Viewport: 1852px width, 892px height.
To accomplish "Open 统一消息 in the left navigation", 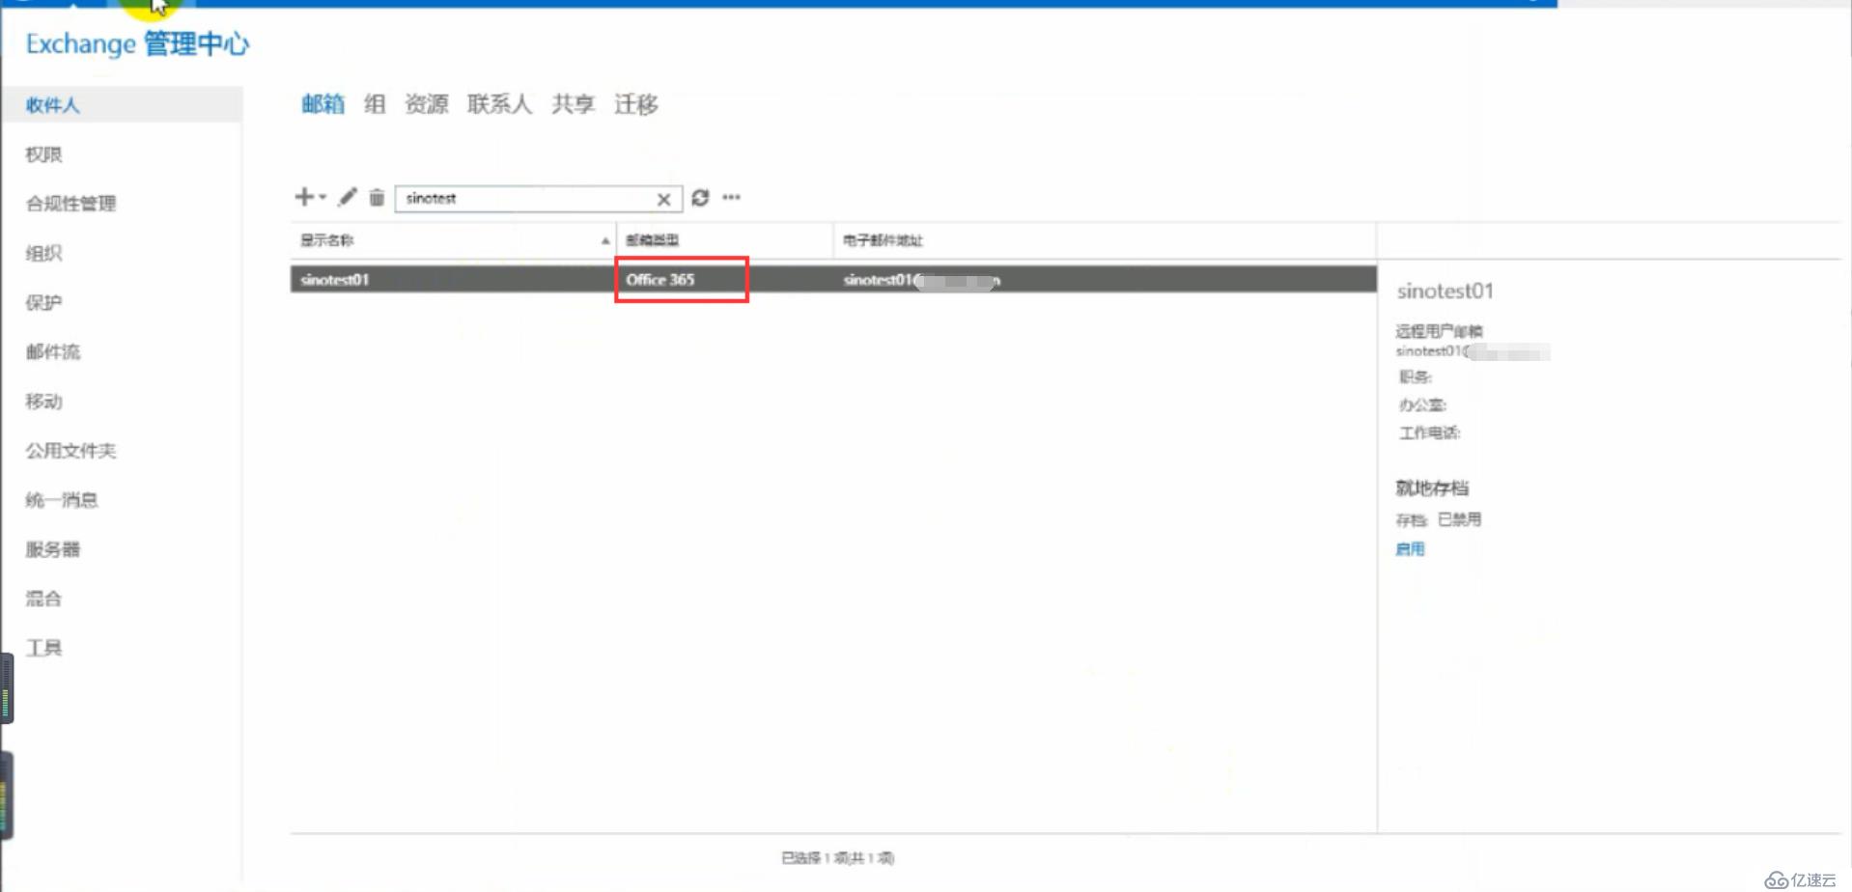I will click(62, 499).
